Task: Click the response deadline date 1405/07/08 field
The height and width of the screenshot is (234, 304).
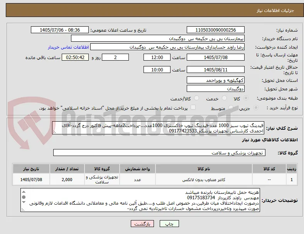Action: pyautogui.click(x=216, y=58)
